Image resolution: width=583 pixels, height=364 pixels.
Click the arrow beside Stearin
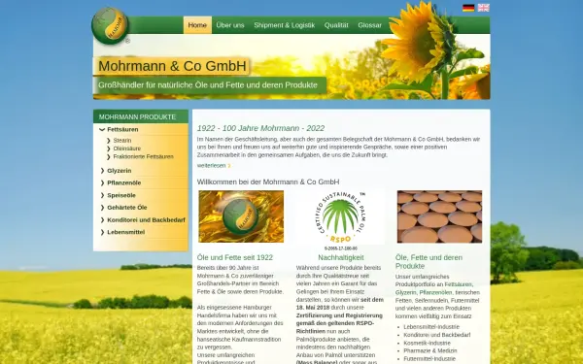(x=109, y=141)
